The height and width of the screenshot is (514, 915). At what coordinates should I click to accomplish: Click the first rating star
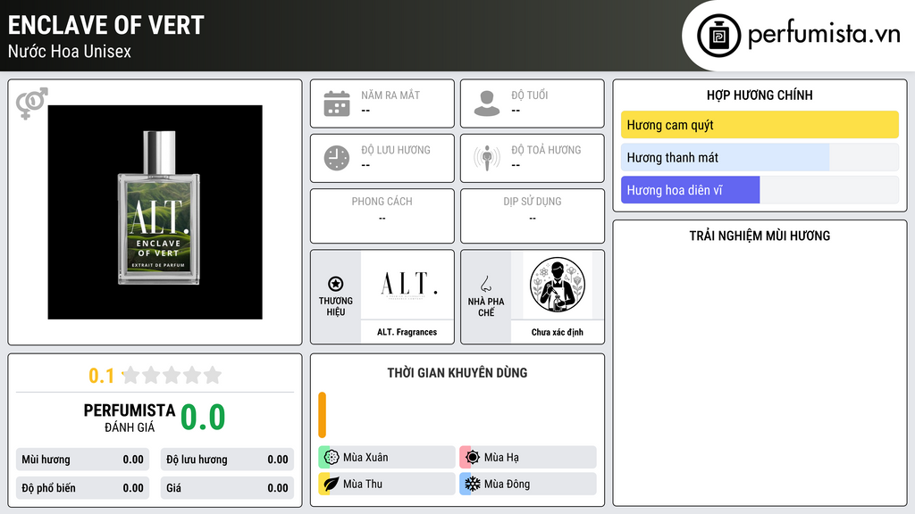pos(131,375)
